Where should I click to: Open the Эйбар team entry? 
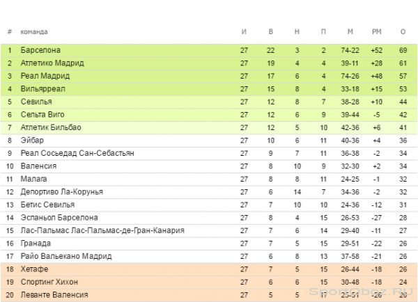[x=32, y=140]
